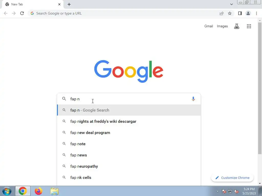
Task: Click the Google logo
Action: click(x=129, y=71)
